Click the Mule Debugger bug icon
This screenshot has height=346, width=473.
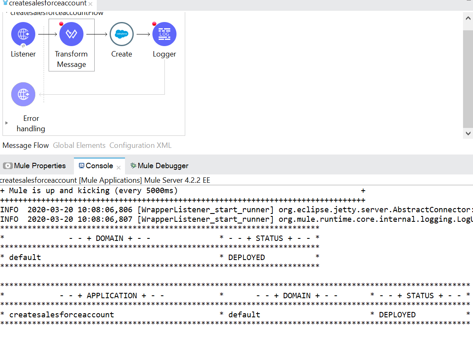[133, 165]
